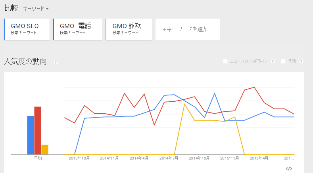Screen dimensions: 313x173
Task: Click red GMO 電話 average bar
Action: pos(38,131)
